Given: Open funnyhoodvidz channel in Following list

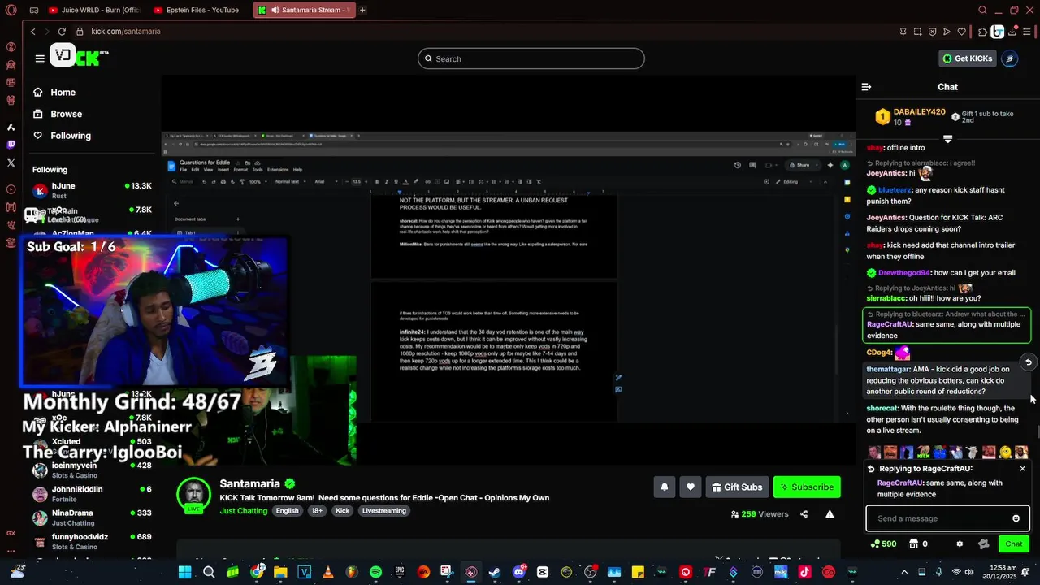Looking at the screenshot, I should [92, 542].
